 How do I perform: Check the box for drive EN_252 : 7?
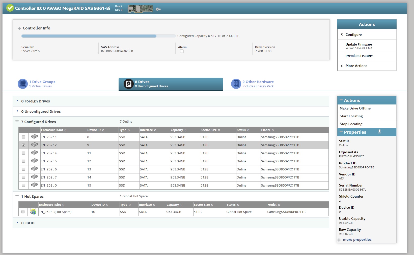tap(23, 177)
